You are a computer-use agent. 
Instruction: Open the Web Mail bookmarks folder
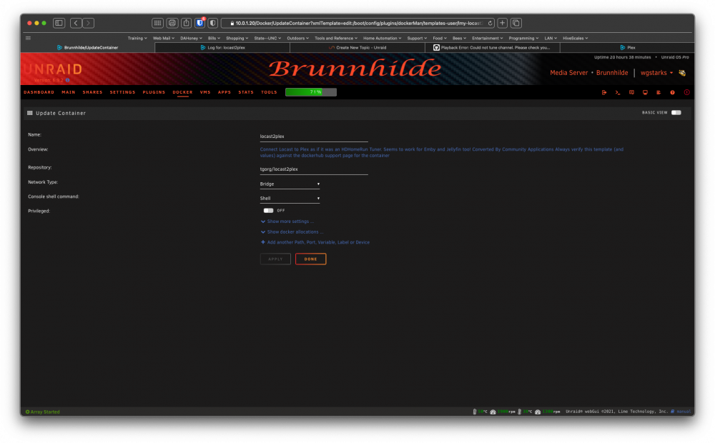(x=164, y=39)
